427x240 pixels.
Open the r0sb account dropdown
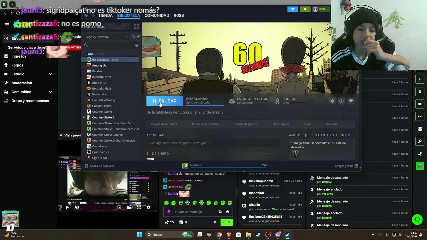coord(321,9)
